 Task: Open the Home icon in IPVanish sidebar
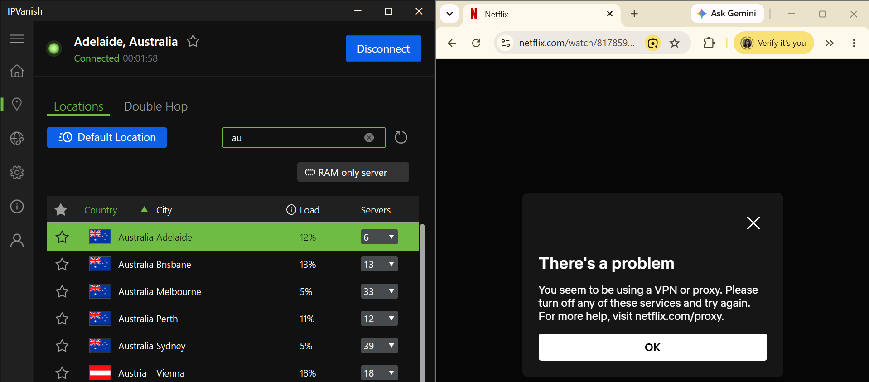(x=17, y=71)
